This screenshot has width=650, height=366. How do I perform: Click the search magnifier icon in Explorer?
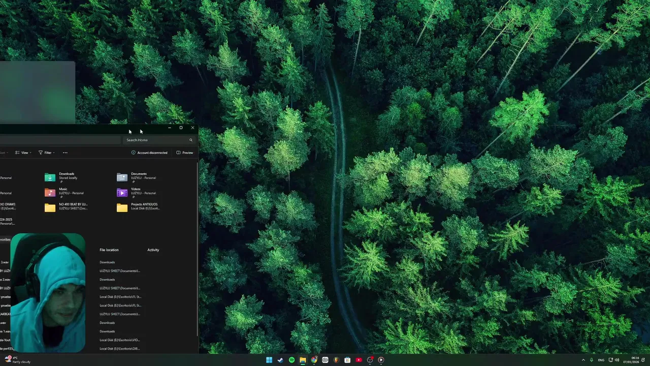191,140
